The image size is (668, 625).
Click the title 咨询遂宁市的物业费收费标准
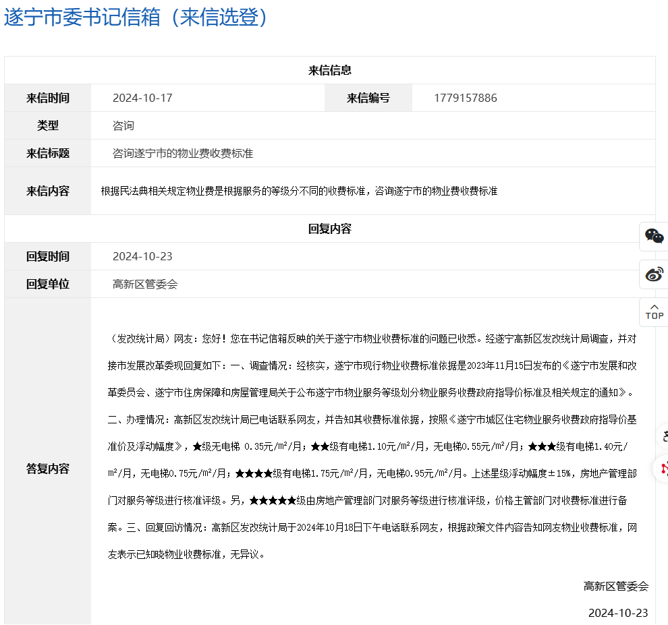coord(183,153)
